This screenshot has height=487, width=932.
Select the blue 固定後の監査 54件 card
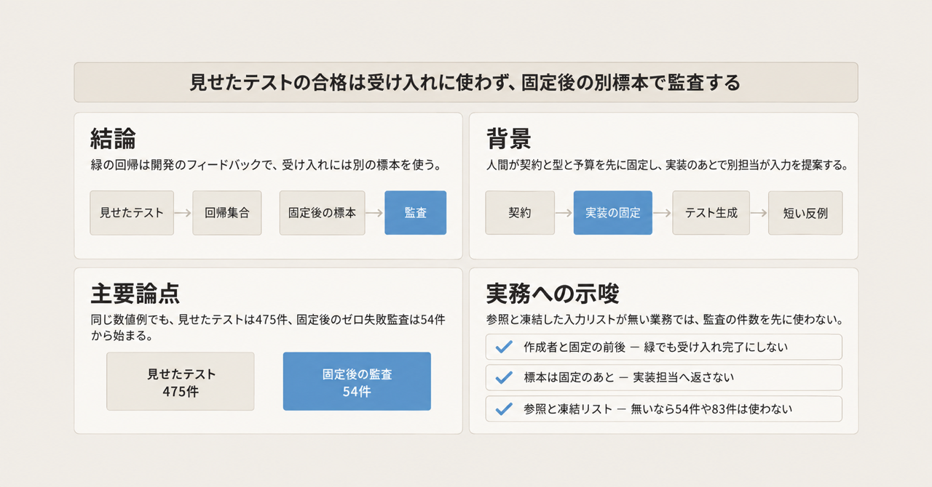tap(357, 382)
